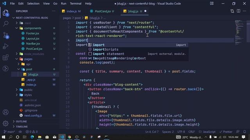Open the Explorer view in activity bar
This screenshot has width=250, height=140.
tap(5, 13)
